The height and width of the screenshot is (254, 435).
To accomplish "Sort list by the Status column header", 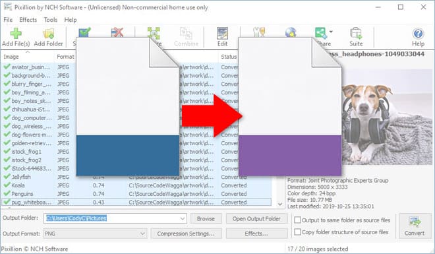I will [x=229, y=57].
